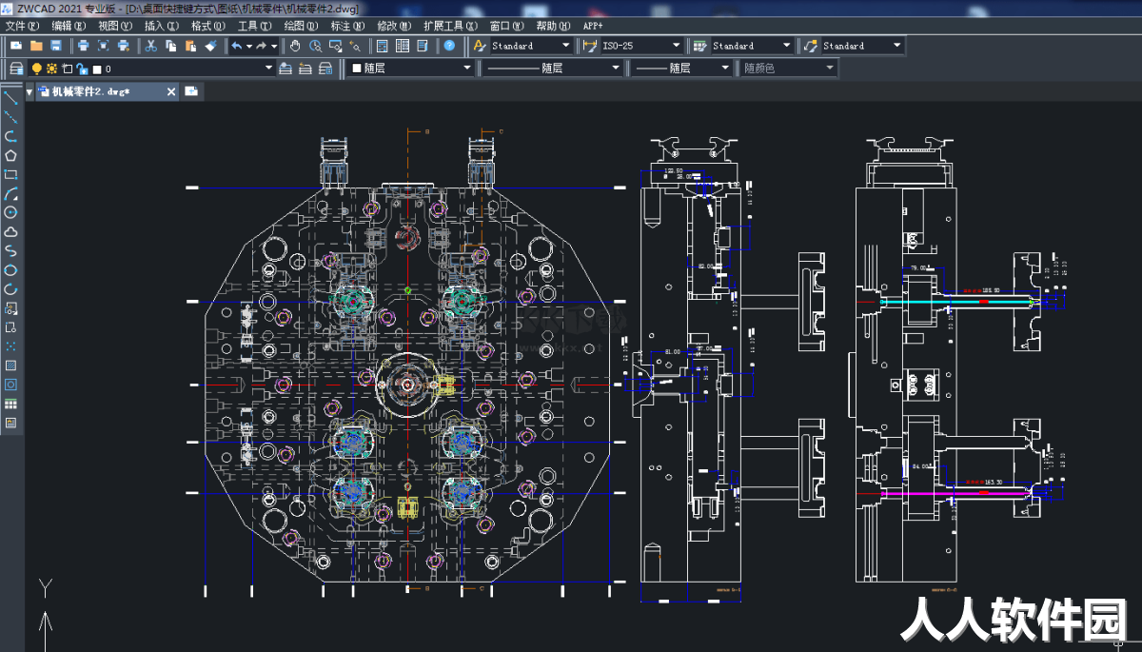This screenshot has width=1142, height=652.
Task: Open the 插入 menu
Action: pos(161,26)
